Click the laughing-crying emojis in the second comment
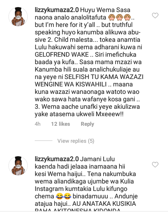168x215 pixels. tap(63, 196)
